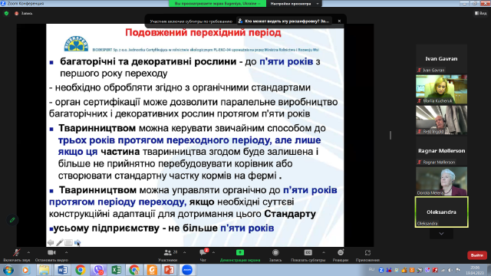The image size is (491, 276).
Task: Select the highlighted Oleksandra participant tile
Action: click(x=442, y=212)
